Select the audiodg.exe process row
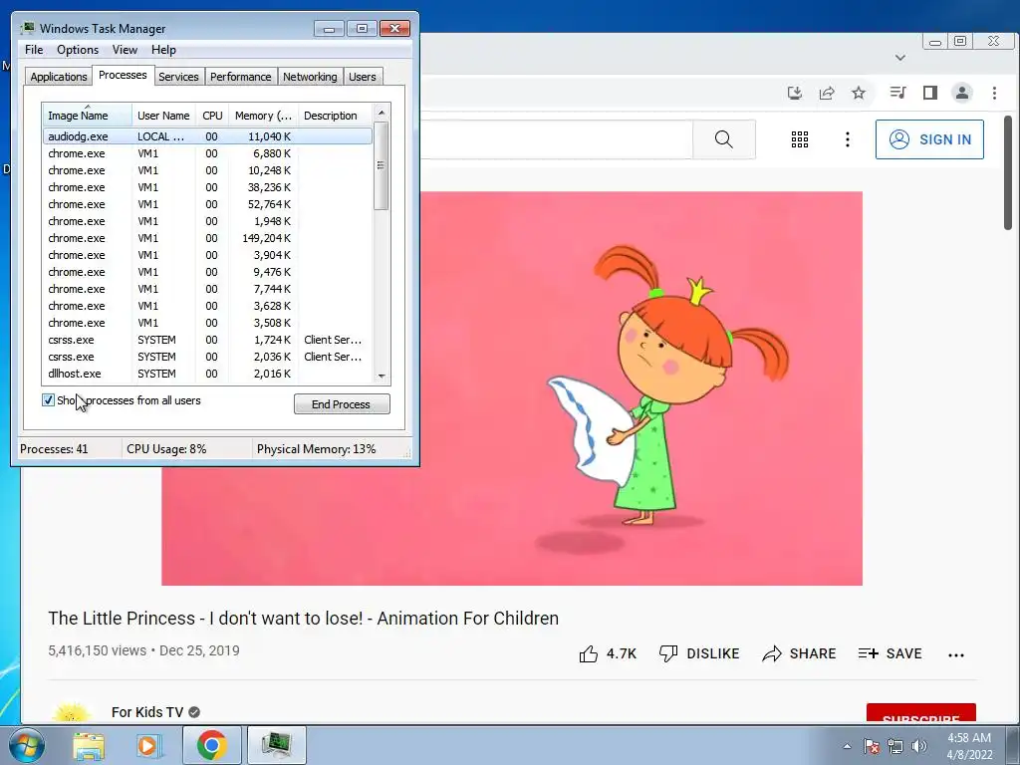This screenshot has width=1020, height=765. click(x=207, y=136)
